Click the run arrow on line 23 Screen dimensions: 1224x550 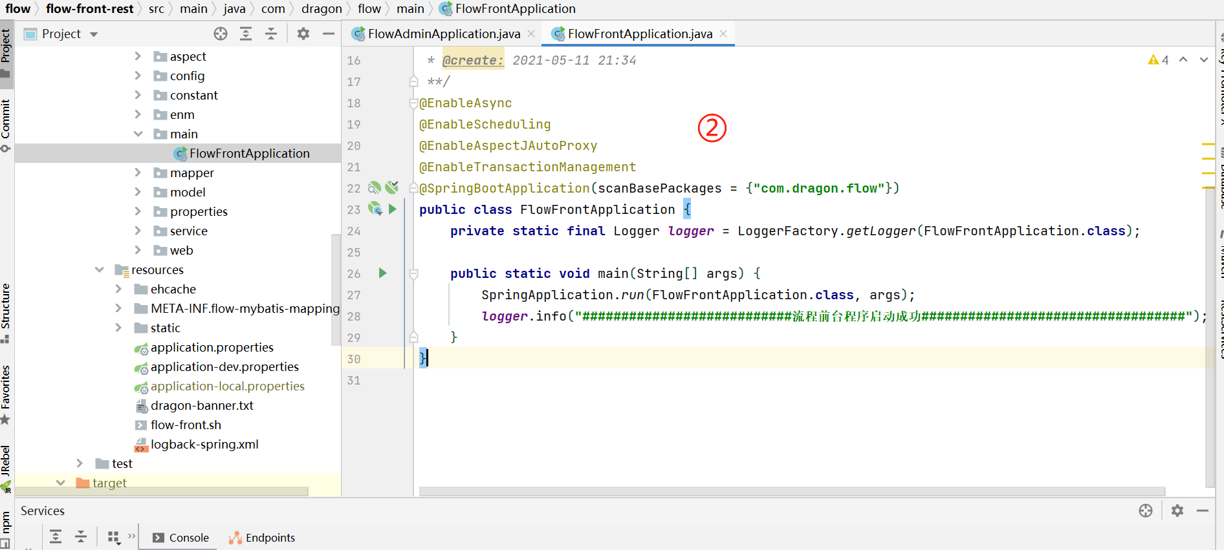point(392,209)
